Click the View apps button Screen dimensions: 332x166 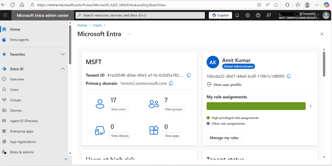pos(172,136)
